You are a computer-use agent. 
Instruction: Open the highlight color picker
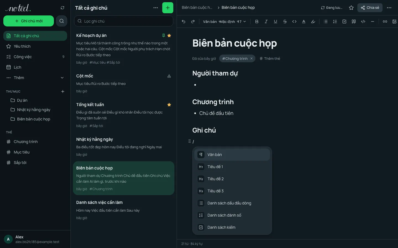313,21
